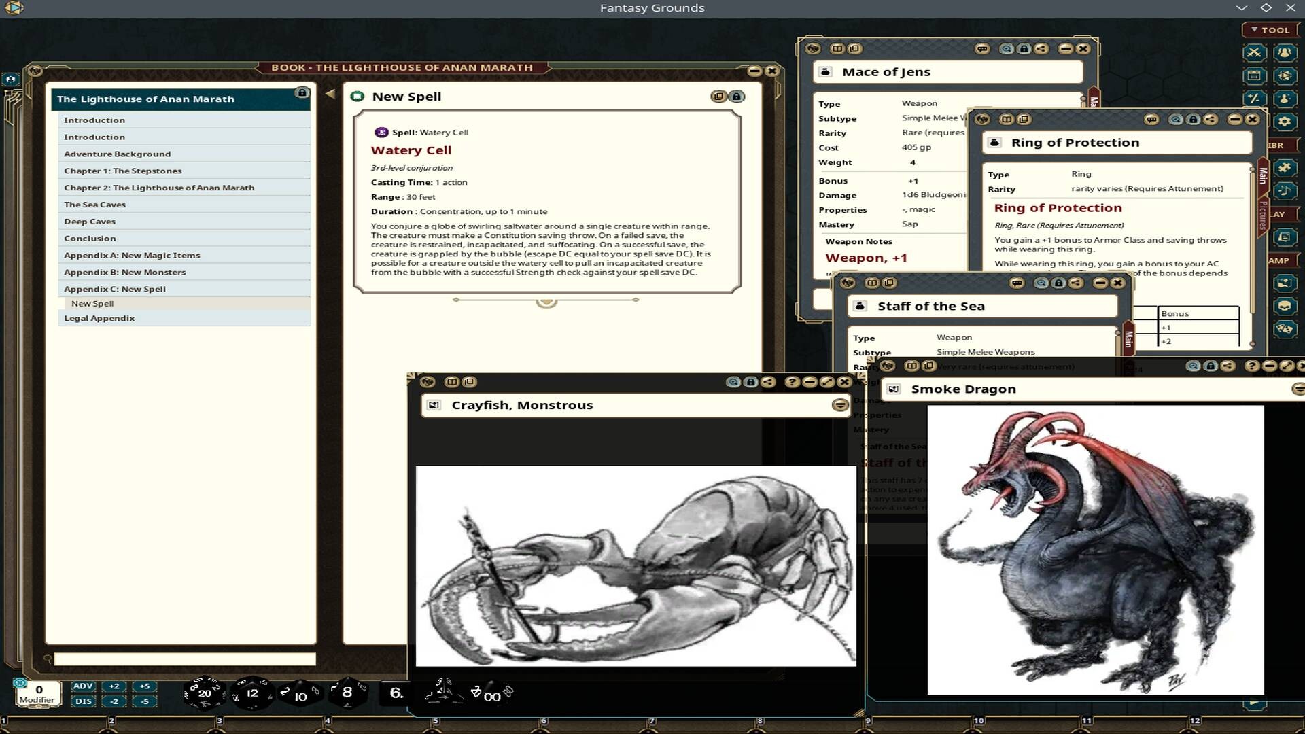Enable ADV roll mode in the dice tray

[x=83, y=686]
